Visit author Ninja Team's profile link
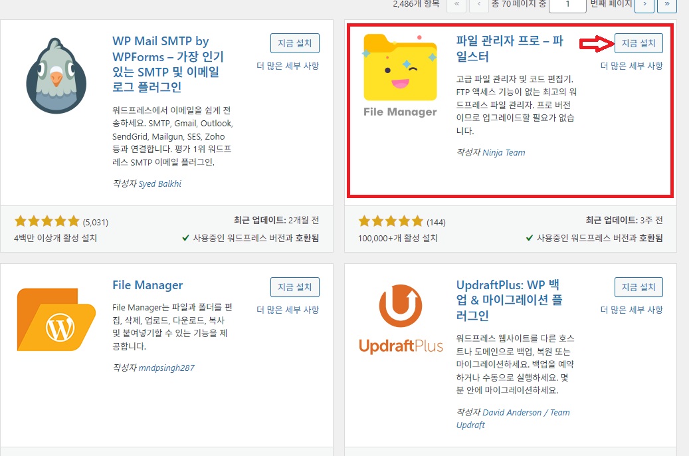The image size is (689, 456). pyautogui.click(x=505, y=152)
